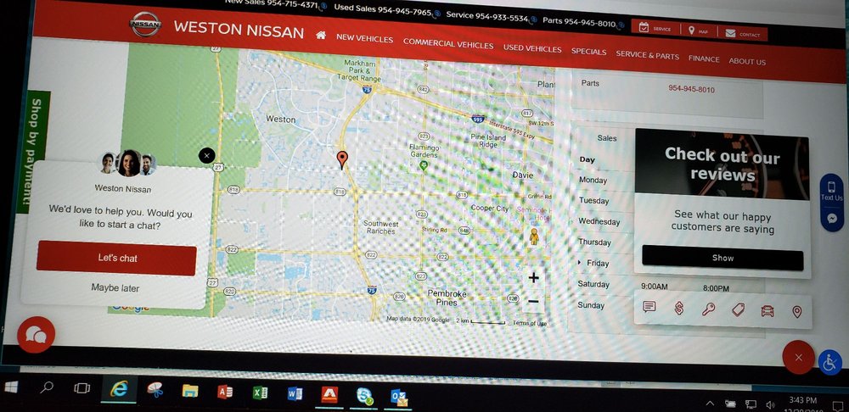The width and height of the screenshot is (849, 412).
Task: Zoom in on the map with plus button
Action: (x=533, y=277)
